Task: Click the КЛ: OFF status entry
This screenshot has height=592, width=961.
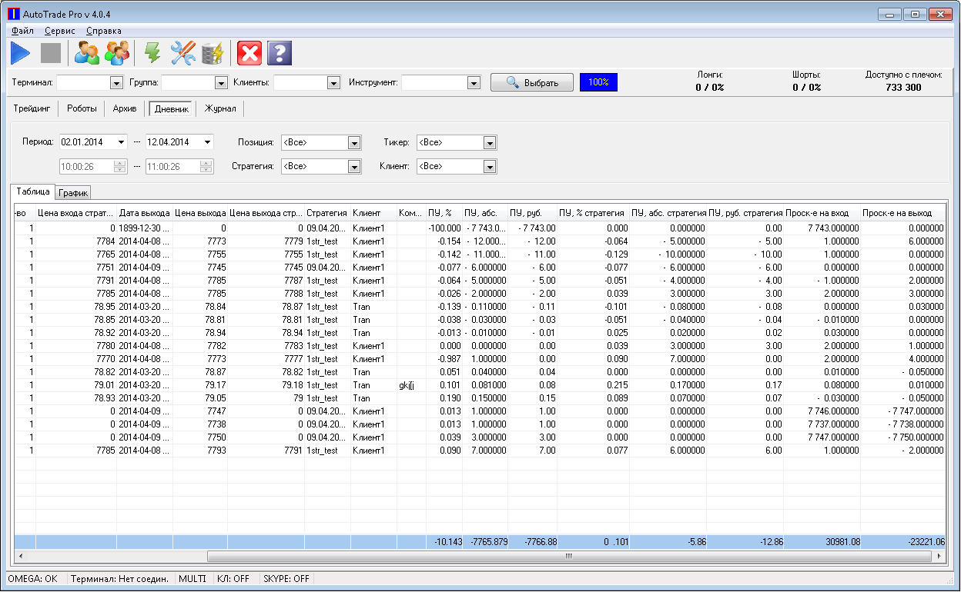Action: point(233,578)
